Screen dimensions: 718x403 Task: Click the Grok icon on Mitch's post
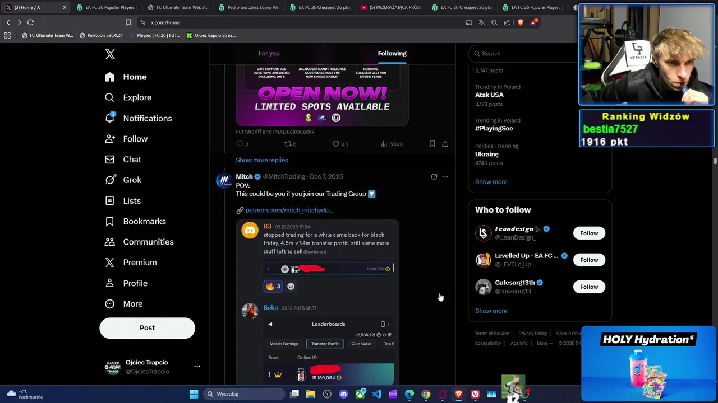434,177
